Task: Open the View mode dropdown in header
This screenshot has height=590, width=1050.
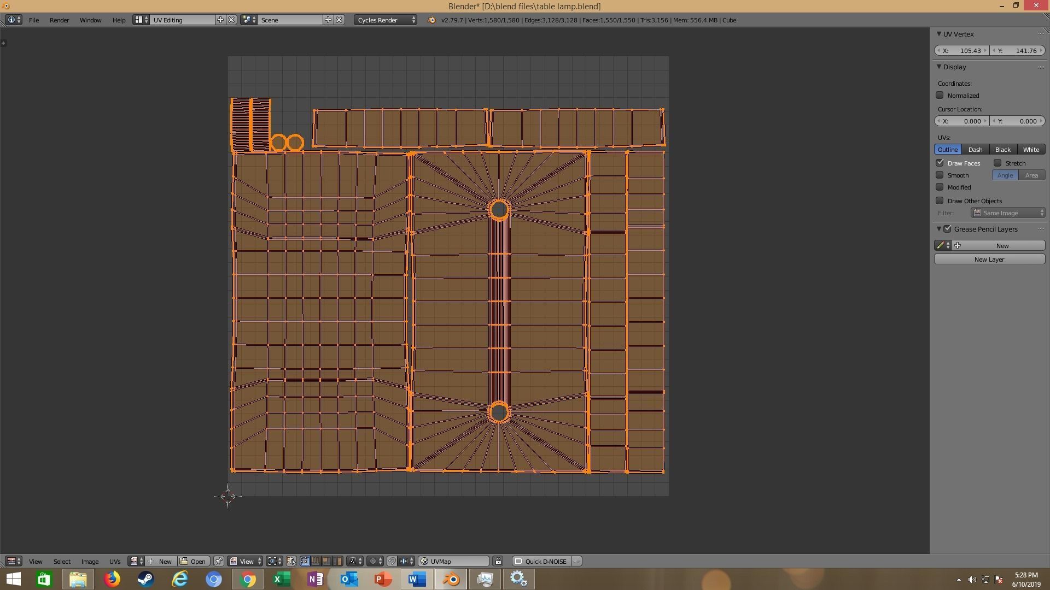Action: click(x=246, y=561)
